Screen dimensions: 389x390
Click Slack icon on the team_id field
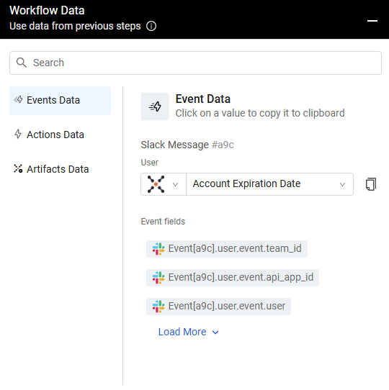click(x=158, y=249)
